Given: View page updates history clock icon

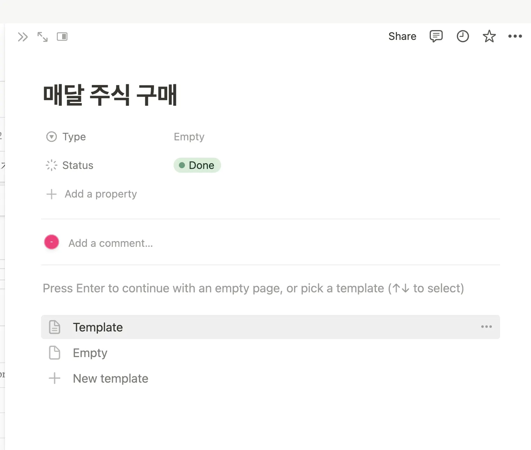Looking at the screenshot, I should [462, 36].
